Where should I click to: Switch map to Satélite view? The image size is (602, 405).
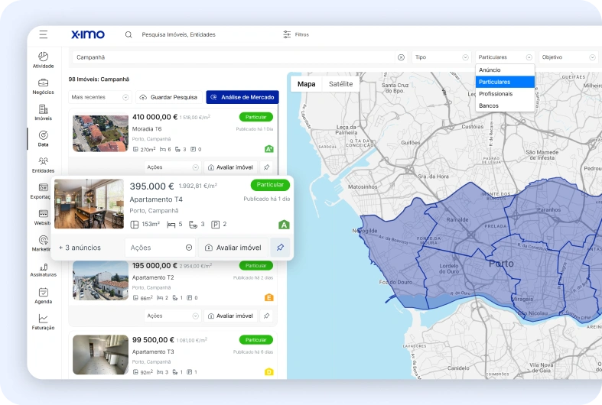(x=340, y=84)
